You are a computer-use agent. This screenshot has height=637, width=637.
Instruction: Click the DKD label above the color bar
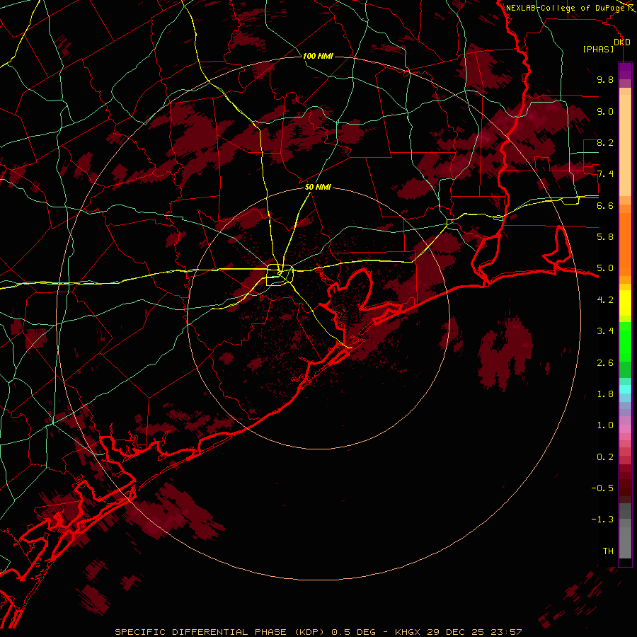point(622,42)
